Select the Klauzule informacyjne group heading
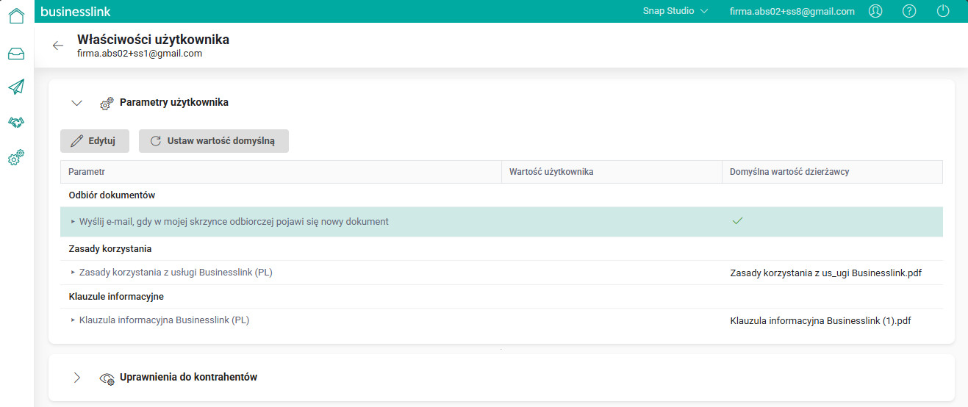The image size is (968, 407). pos(116,297)
